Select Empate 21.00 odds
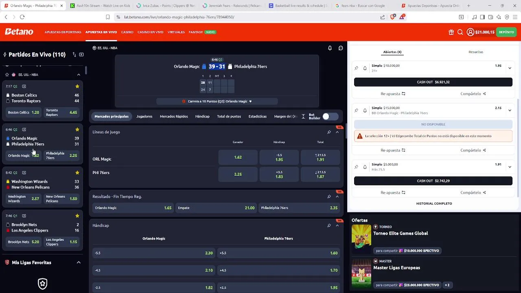Viewport: 521px width, 293px height. point(216,208)
